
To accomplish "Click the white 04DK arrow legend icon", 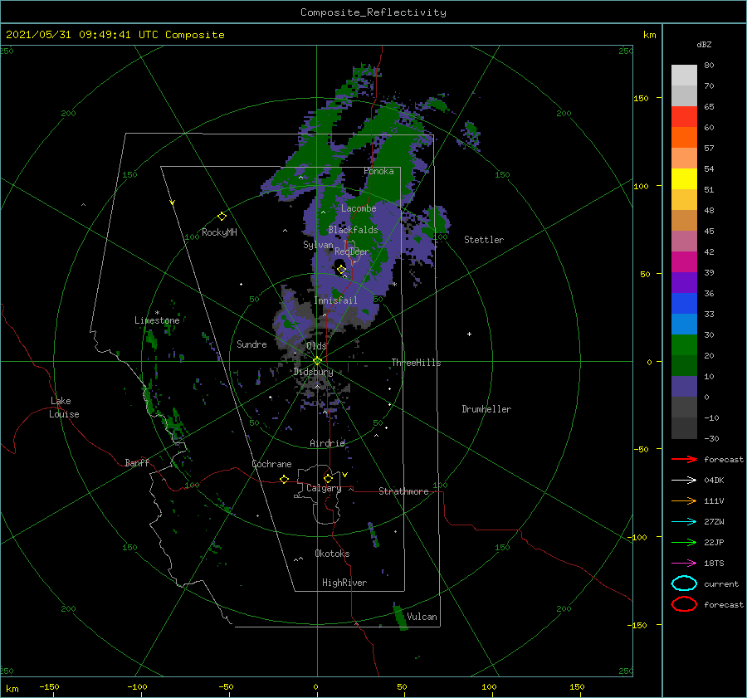I will tap(684, 481).
